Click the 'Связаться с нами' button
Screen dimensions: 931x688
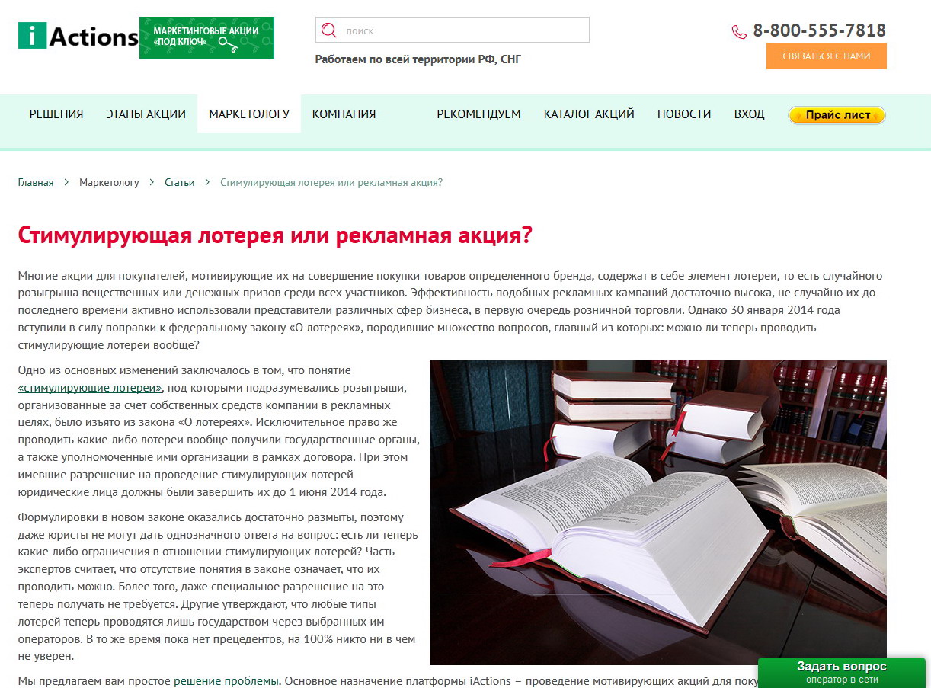pyautogui.click(x=827, y=56)
